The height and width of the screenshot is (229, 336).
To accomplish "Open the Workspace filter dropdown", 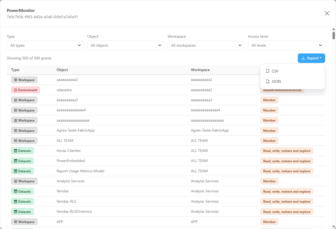I will tap(206, 45).
